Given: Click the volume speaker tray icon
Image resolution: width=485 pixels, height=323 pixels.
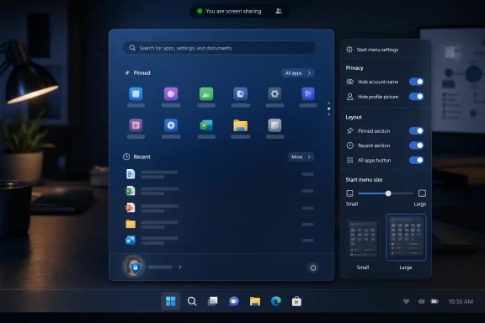Looking at the screenshot, I should coord(421,301).
